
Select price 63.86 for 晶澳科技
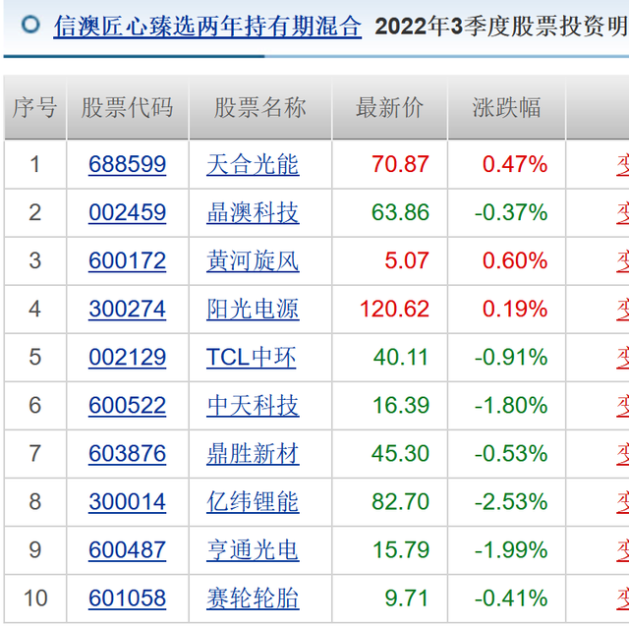[400, 212]
